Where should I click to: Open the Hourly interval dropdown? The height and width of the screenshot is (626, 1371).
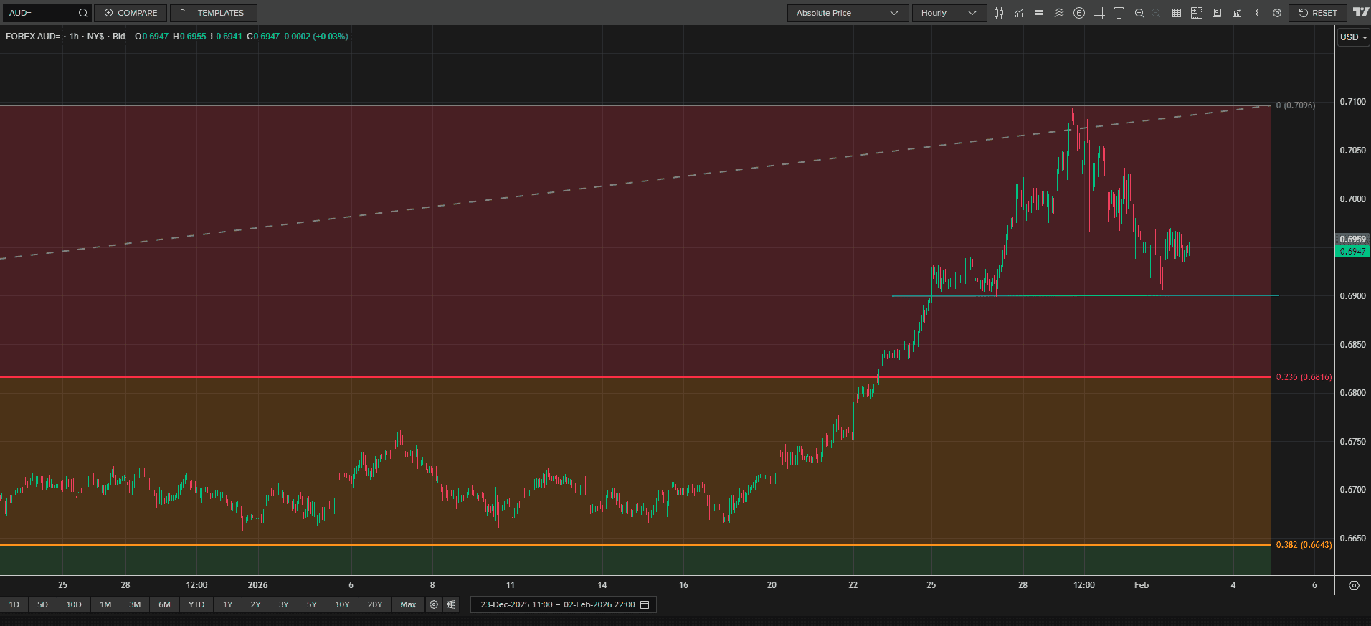pos(949,13)
